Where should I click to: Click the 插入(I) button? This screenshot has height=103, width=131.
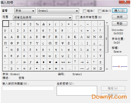pos(120,11)
